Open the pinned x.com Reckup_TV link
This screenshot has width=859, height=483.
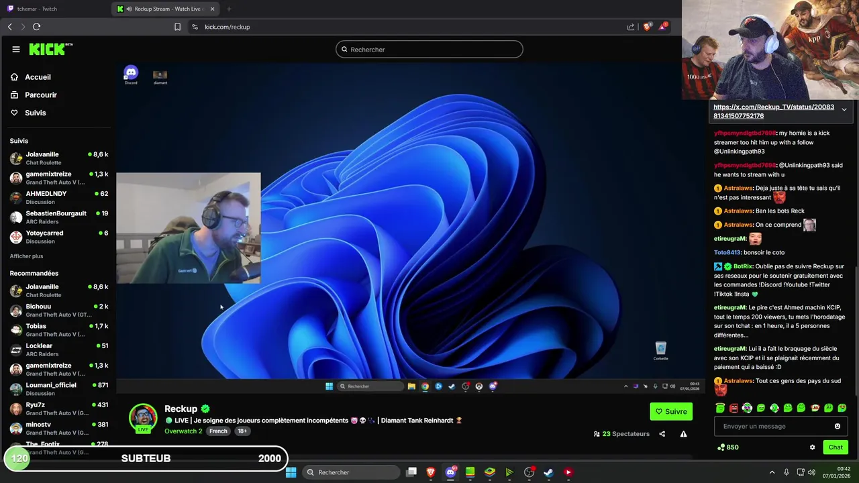(x=774, y=111)
